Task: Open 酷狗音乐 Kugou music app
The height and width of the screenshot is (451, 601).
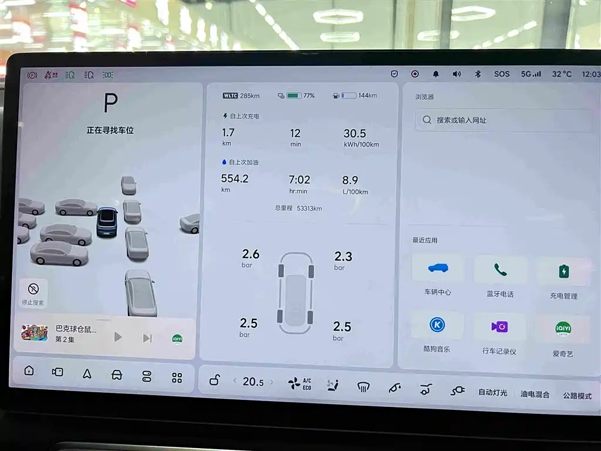Action: pos(437,332)
